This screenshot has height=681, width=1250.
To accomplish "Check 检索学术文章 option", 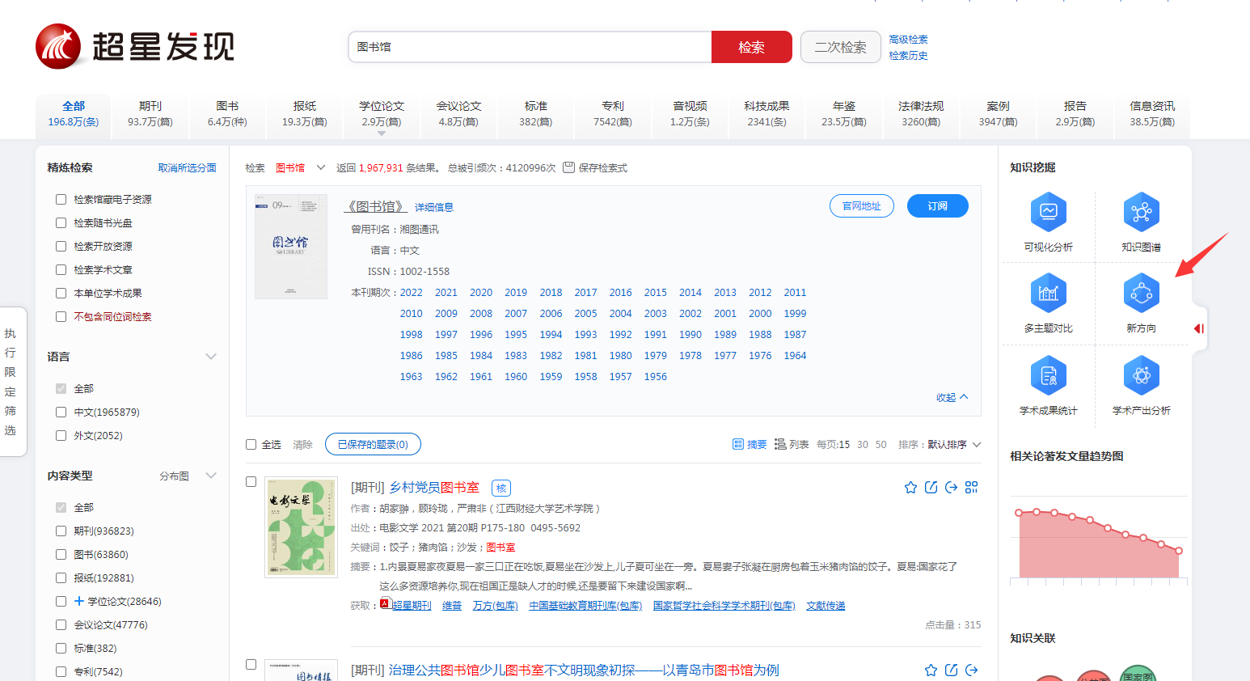I will (x=61, y=269).
